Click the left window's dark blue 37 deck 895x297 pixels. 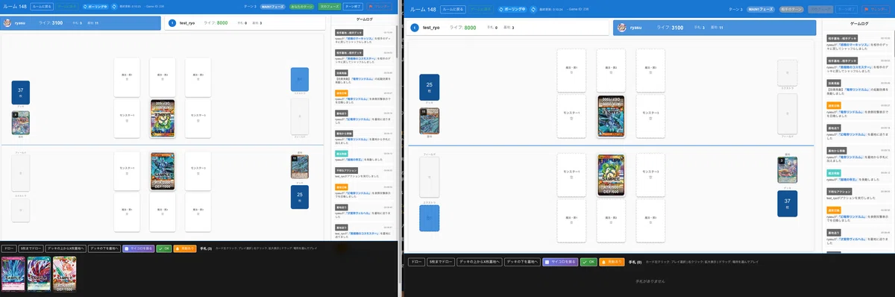tap(21, 93)
